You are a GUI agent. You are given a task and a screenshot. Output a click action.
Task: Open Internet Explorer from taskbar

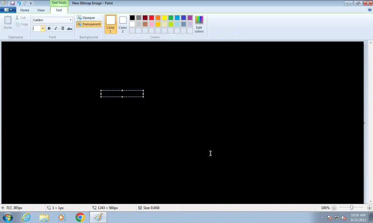coord(26,217)
